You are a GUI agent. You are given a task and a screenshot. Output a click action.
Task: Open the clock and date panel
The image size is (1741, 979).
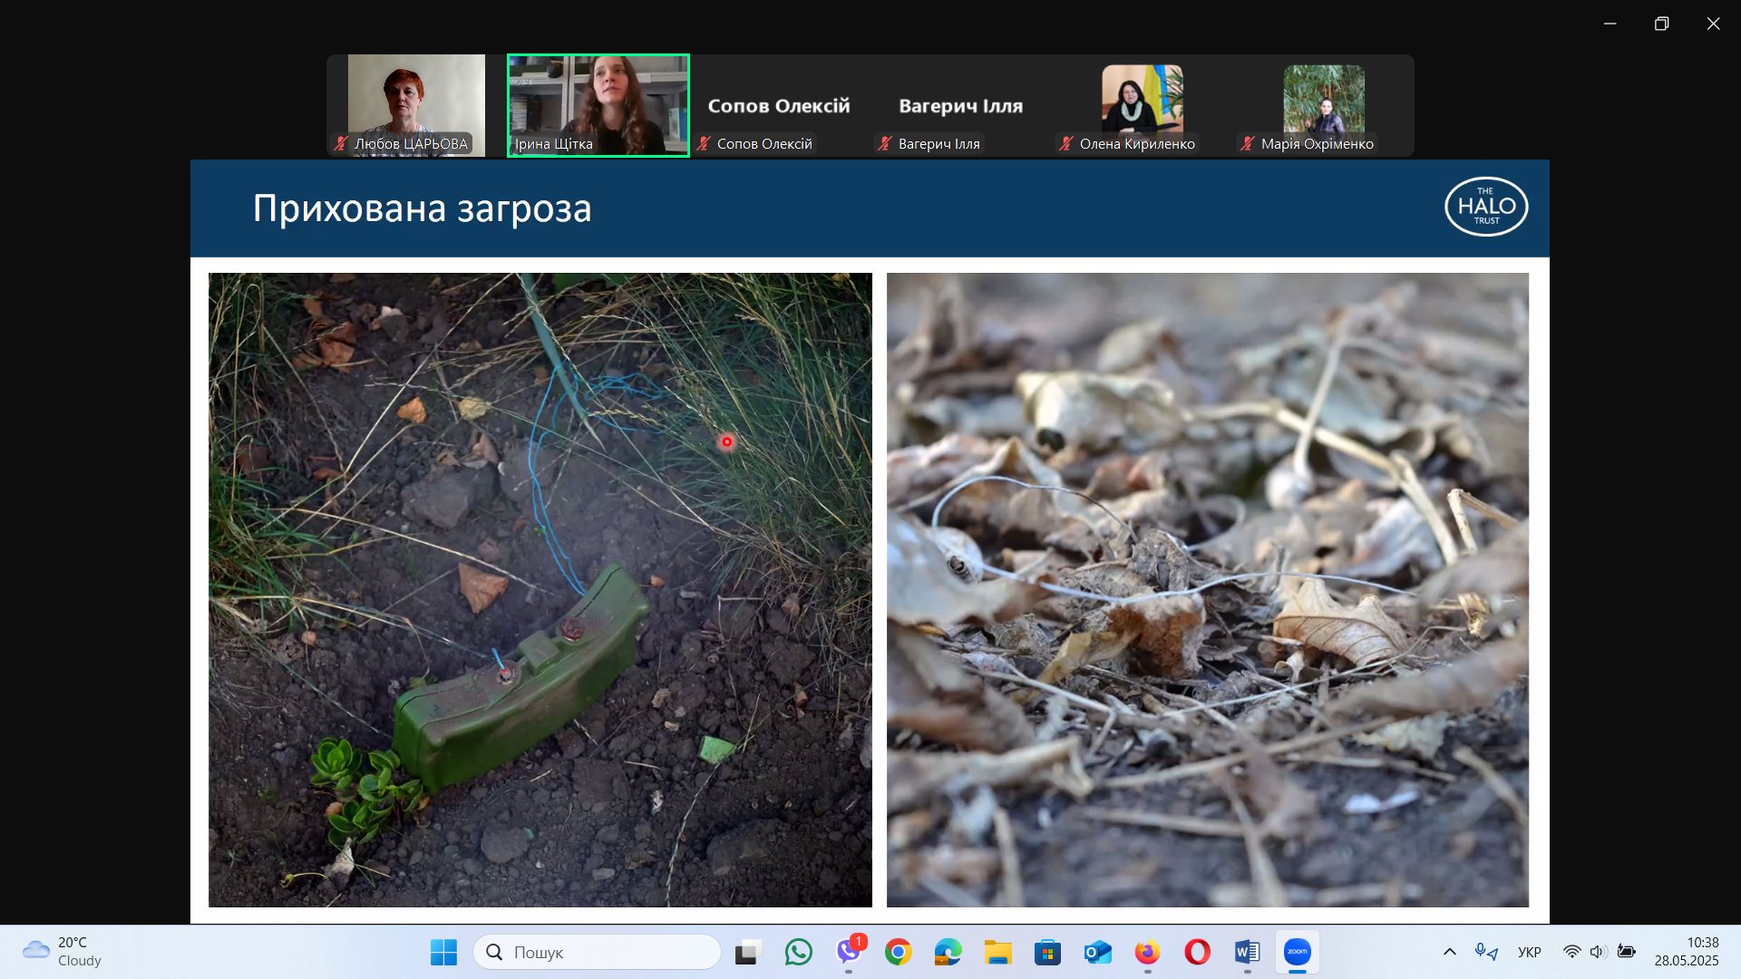point(1686,952)
